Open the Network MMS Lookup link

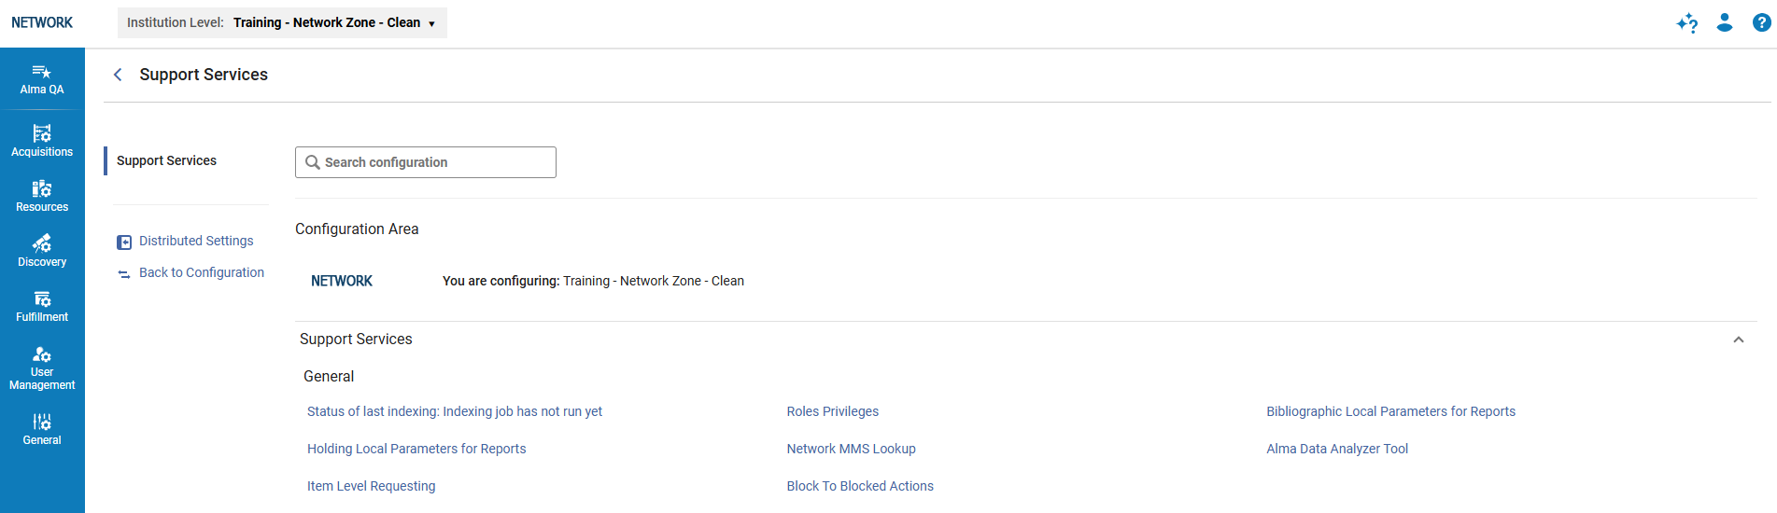(x=851, y=449)
